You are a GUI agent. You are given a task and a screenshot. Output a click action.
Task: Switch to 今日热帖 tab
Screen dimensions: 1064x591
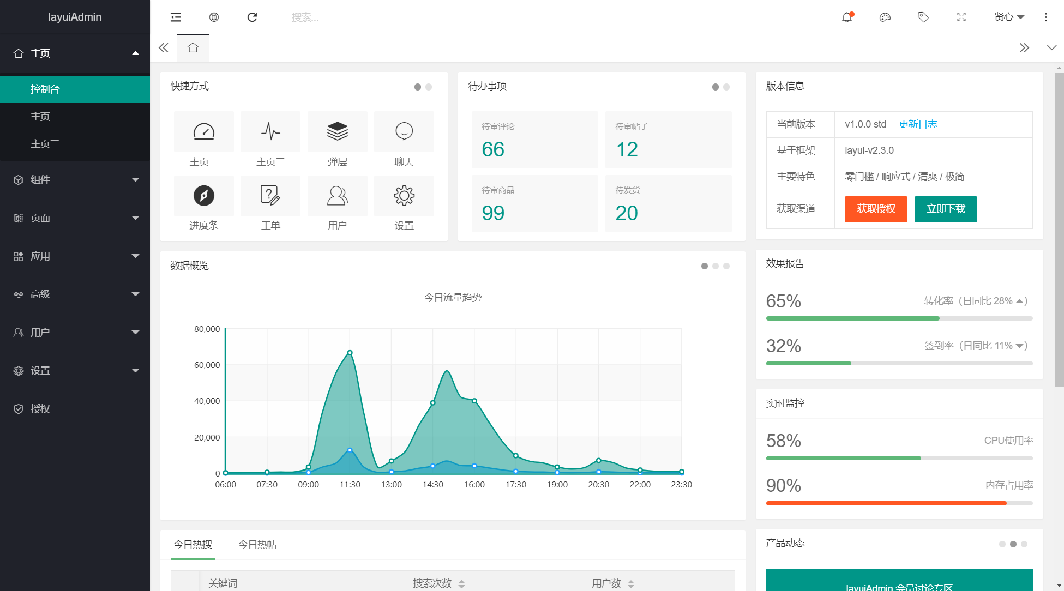[x=257, y=545]
